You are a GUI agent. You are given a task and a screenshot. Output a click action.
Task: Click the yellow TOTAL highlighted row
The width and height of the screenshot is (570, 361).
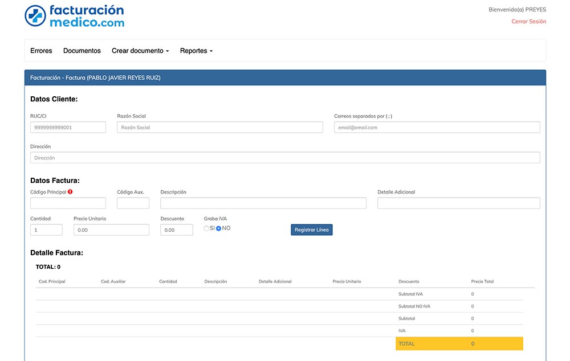459,343
